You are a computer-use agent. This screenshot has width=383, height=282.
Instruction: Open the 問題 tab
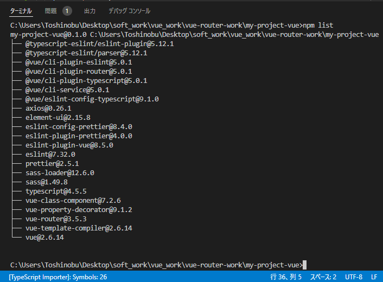pos(51,11)
